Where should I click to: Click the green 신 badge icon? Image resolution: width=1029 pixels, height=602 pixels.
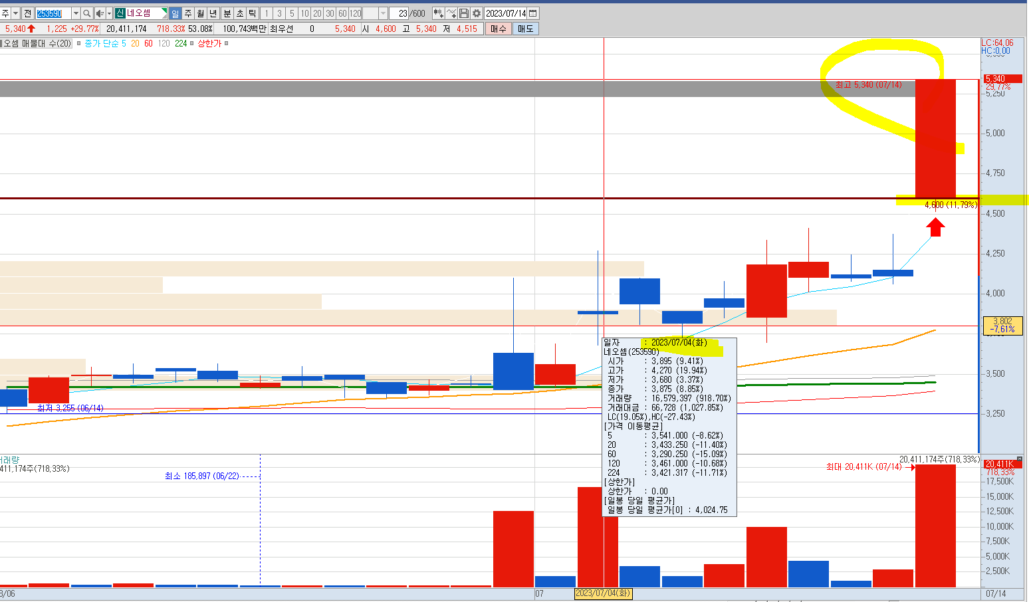[x=120, y=13]
